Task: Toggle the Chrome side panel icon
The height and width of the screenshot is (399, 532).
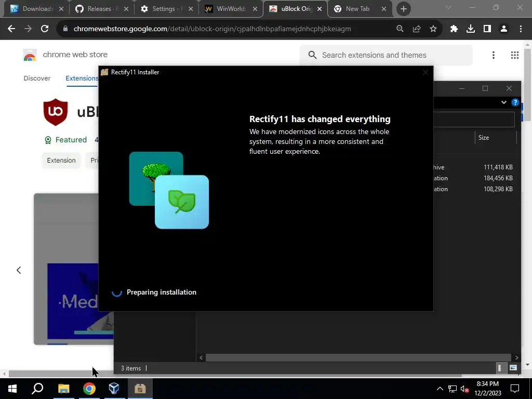Action: [487, 29]
